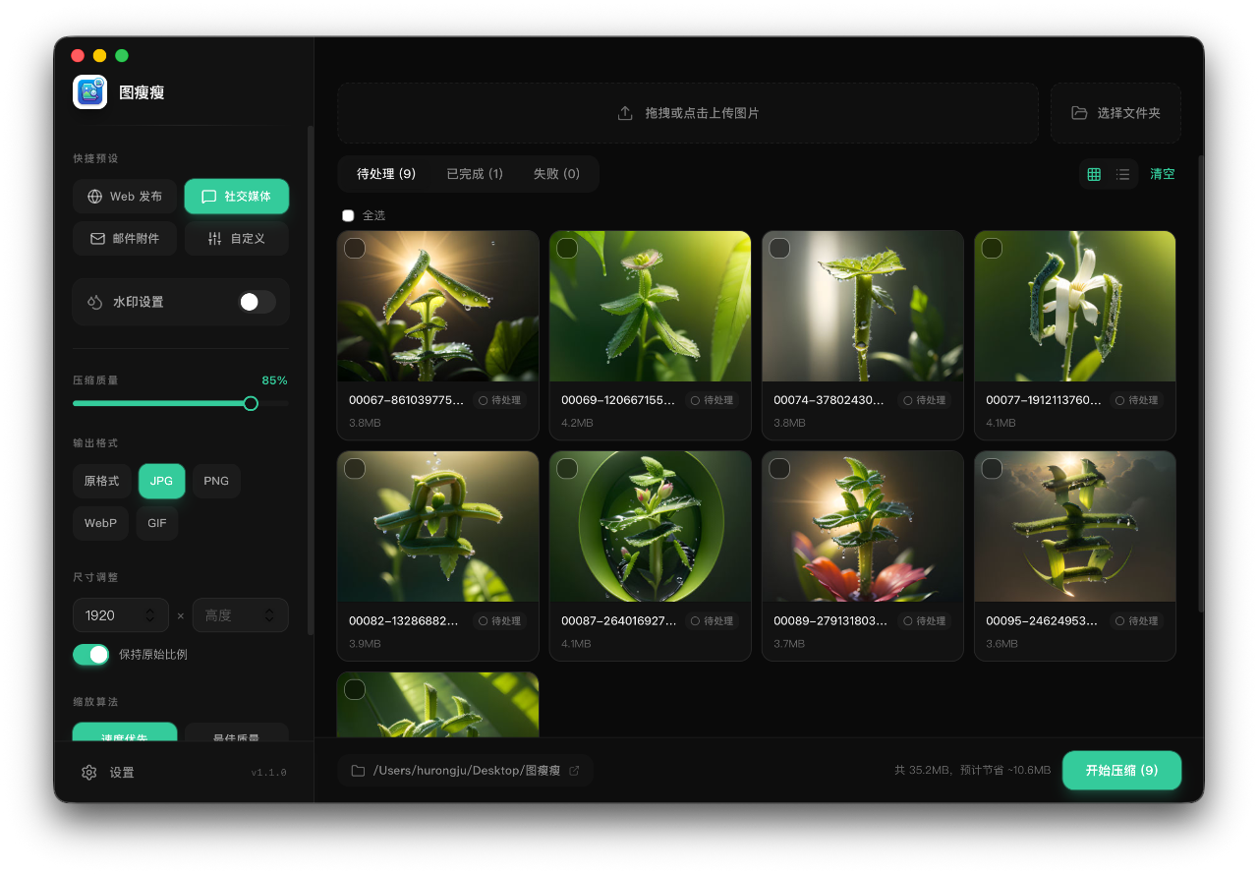The width and height of the screenshot is (1258, 874).
Task: Disable the 保持原始比例 toggle
Action: pyautogui.click(x=91, y=654)
